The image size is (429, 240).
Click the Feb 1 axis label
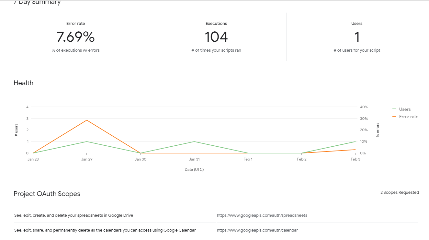248,159
